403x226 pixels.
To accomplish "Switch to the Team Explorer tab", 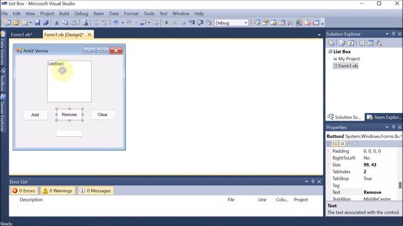I will pyautogui.click(x=384, y=117).
